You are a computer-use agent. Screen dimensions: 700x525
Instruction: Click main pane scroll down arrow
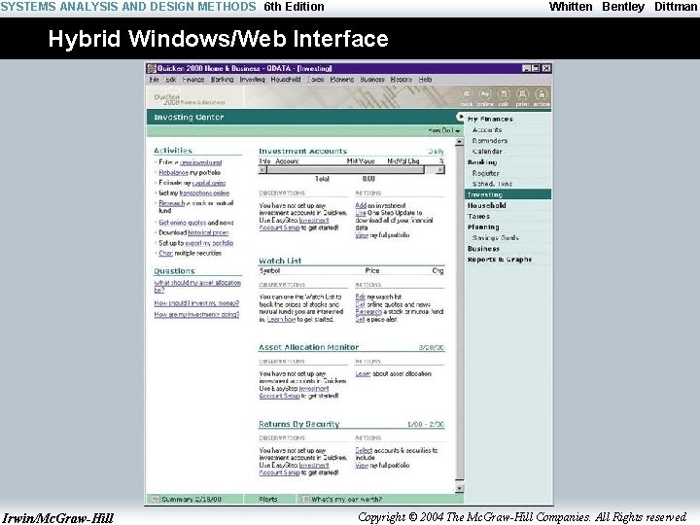tap(459, 488)
